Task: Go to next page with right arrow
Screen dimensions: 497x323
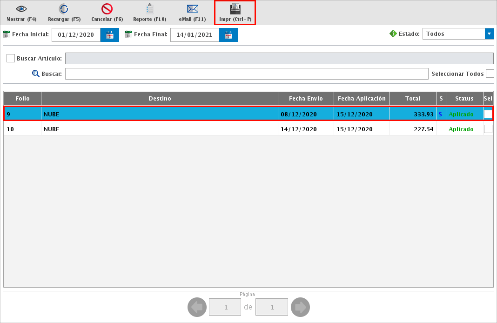Action: (x=300, y=307)
